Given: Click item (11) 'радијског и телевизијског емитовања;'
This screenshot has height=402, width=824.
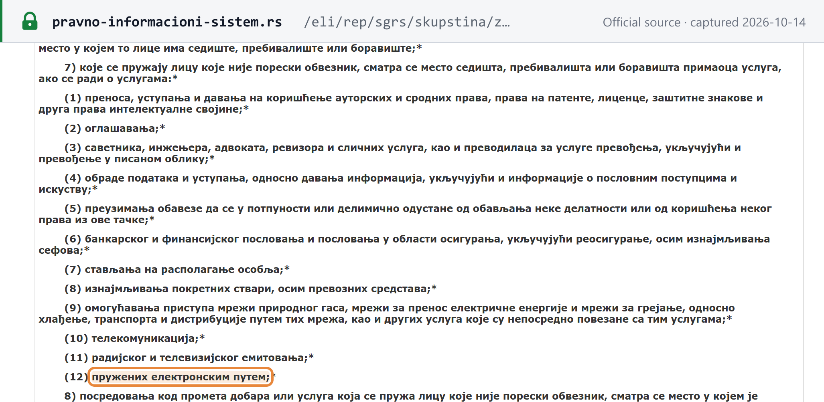Looking at the screenshot, I should point(189,358).
